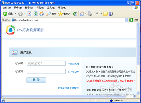Click the Edit document icon
The width and height of the screenshot is (141, 103).
[96, 14]
